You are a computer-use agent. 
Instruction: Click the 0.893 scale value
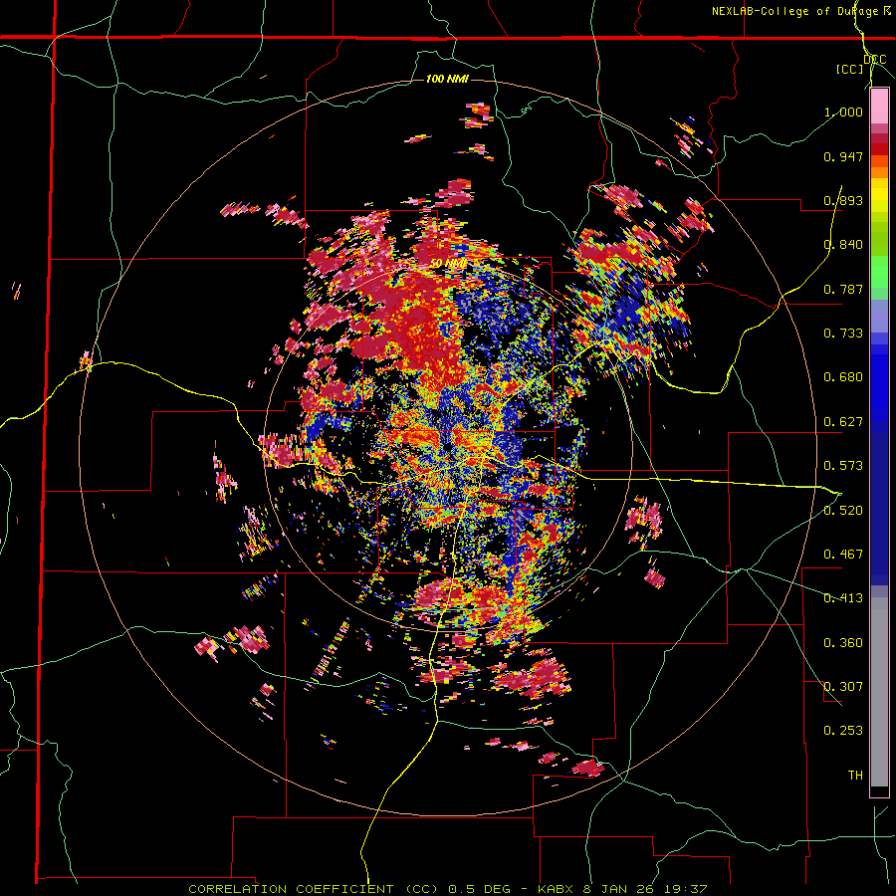point(843,200)
